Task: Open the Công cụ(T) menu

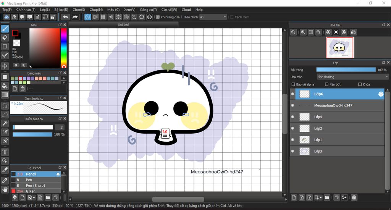Action: pos(148,10)
